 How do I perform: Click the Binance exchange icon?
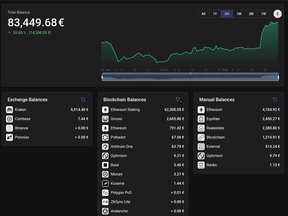[x=9, y=128]
